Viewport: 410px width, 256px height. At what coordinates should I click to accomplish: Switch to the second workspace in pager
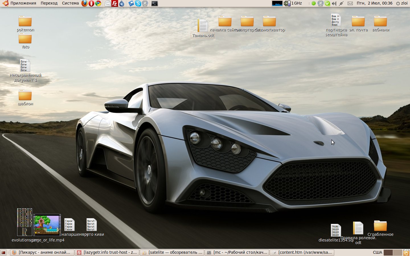click(x=397, y=252)
